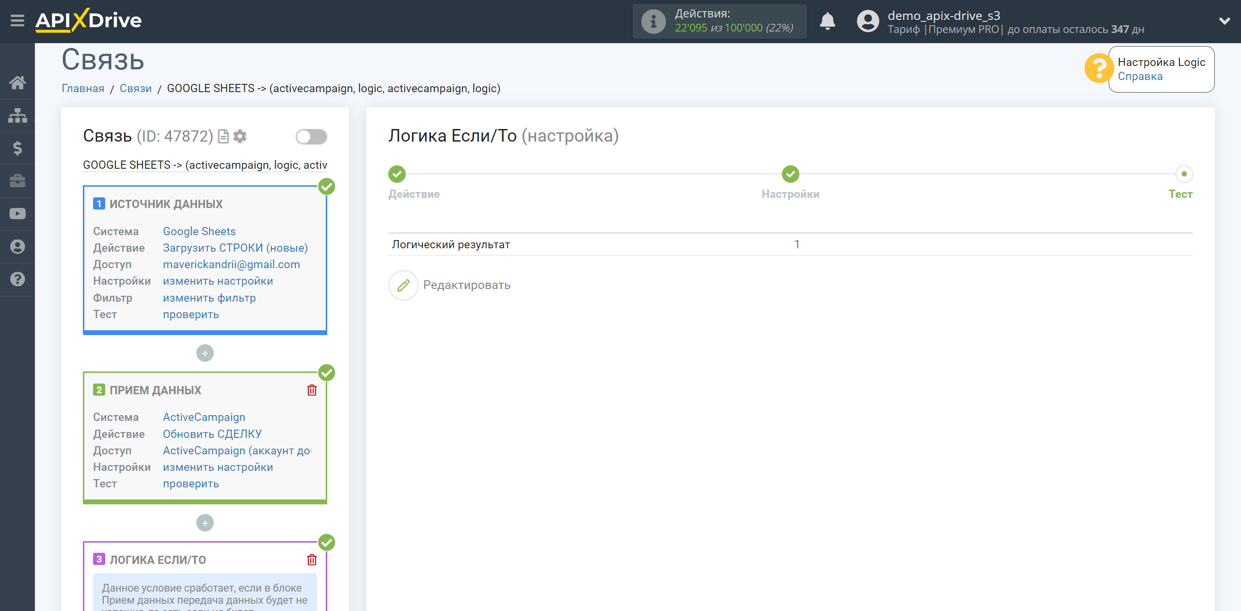Open connection settings gear icon

(240, 137)
